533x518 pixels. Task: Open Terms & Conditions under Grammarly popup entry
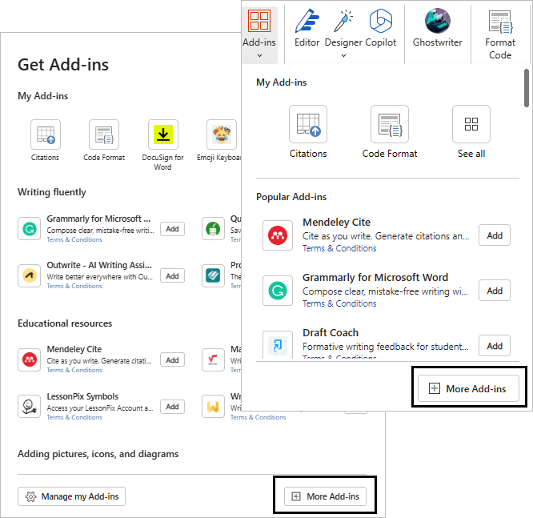click(339, 303)
